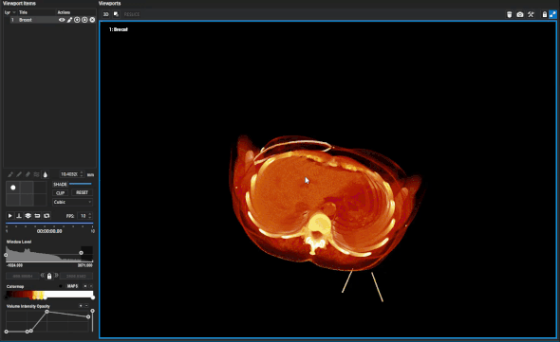The height and width of the screenshot is (342, 560).
Task: Click the blue maximize viewport arrows icon
Action: [x=552, y=14]
